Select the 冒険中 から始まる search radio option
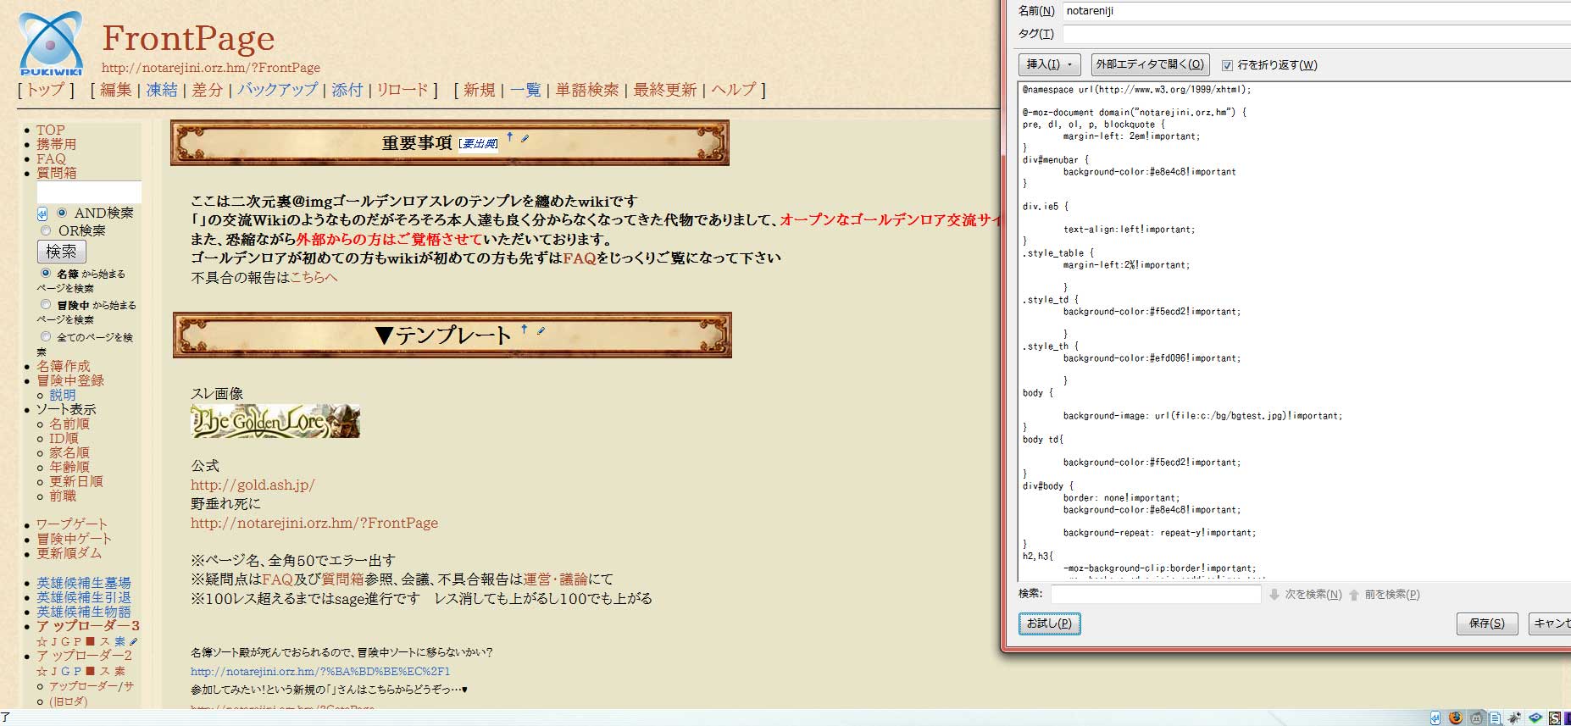 [x=46, y=304]
